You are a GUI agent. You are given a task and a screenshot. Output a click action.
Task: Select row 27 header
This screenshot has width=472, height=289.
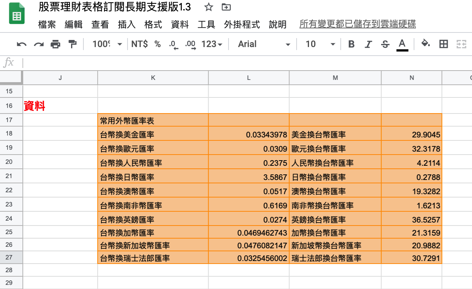click(11, 257)
